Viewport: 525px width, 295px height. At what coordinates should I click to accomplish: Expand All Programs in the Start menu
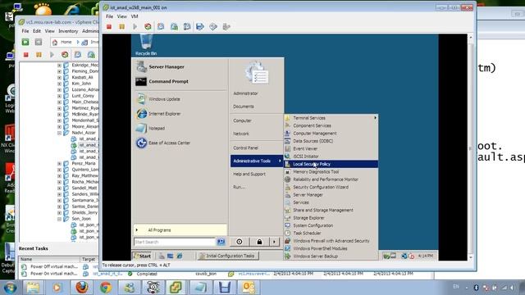click(180, 230)
